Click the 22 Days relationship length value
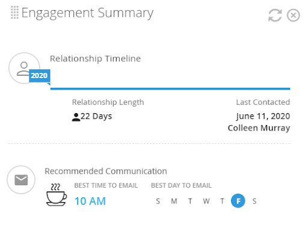The image size is (308, 228). pyautogui.click(x=96, y=117)
